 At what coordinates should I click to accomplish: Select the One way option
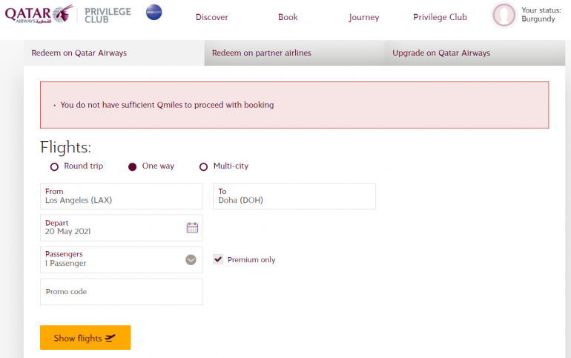[133, 166]
